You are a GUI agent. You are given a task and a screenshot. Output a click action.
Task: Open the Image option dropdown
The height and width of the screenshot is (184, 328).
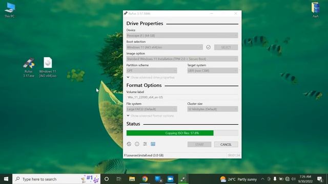pos(182,59)
